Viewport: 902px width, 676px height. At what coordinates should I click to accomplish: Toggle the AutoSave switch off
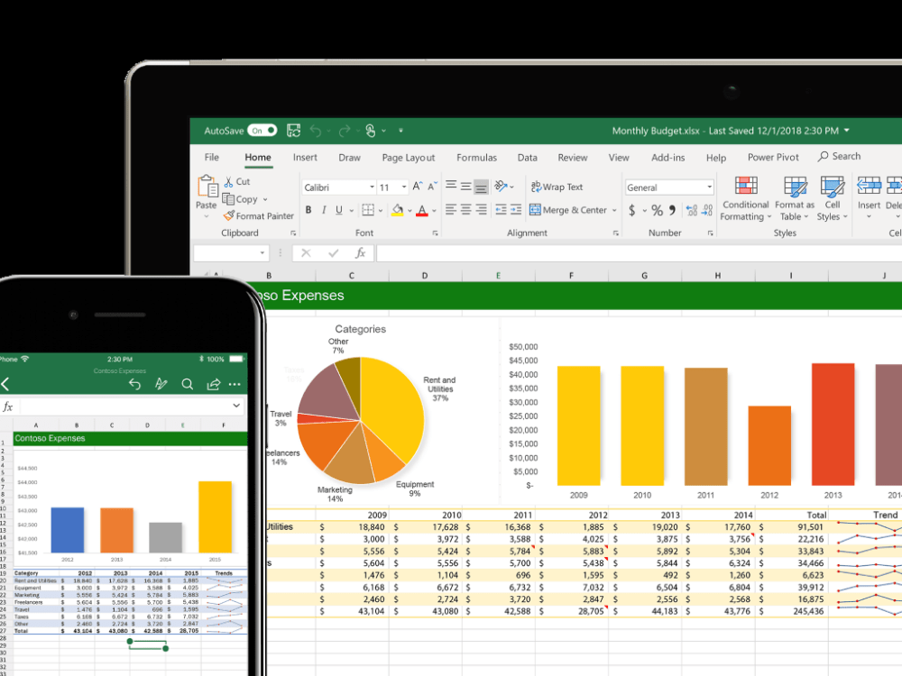click(262, 131)
